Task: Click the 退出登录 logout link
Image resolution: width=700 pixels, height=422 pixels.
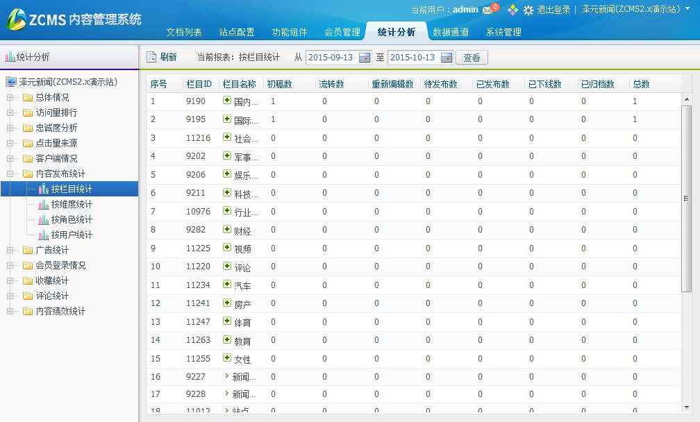Action: (x=553, y=10)
